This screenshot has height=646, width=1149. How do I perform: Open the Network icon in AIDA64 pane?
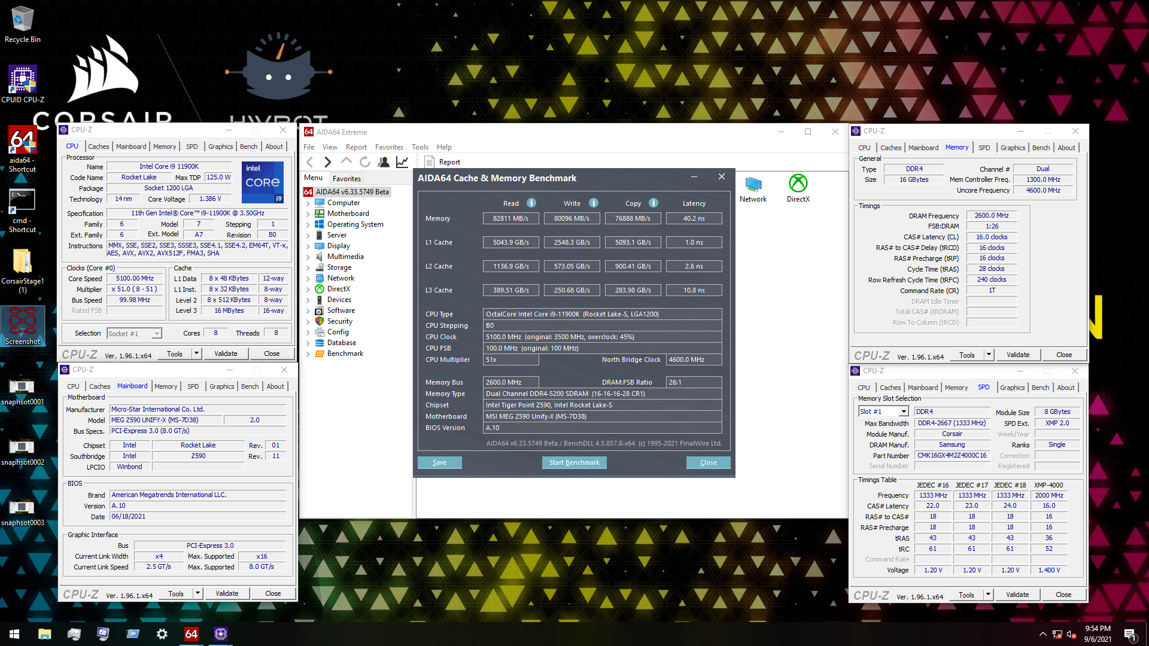[753, 188]
